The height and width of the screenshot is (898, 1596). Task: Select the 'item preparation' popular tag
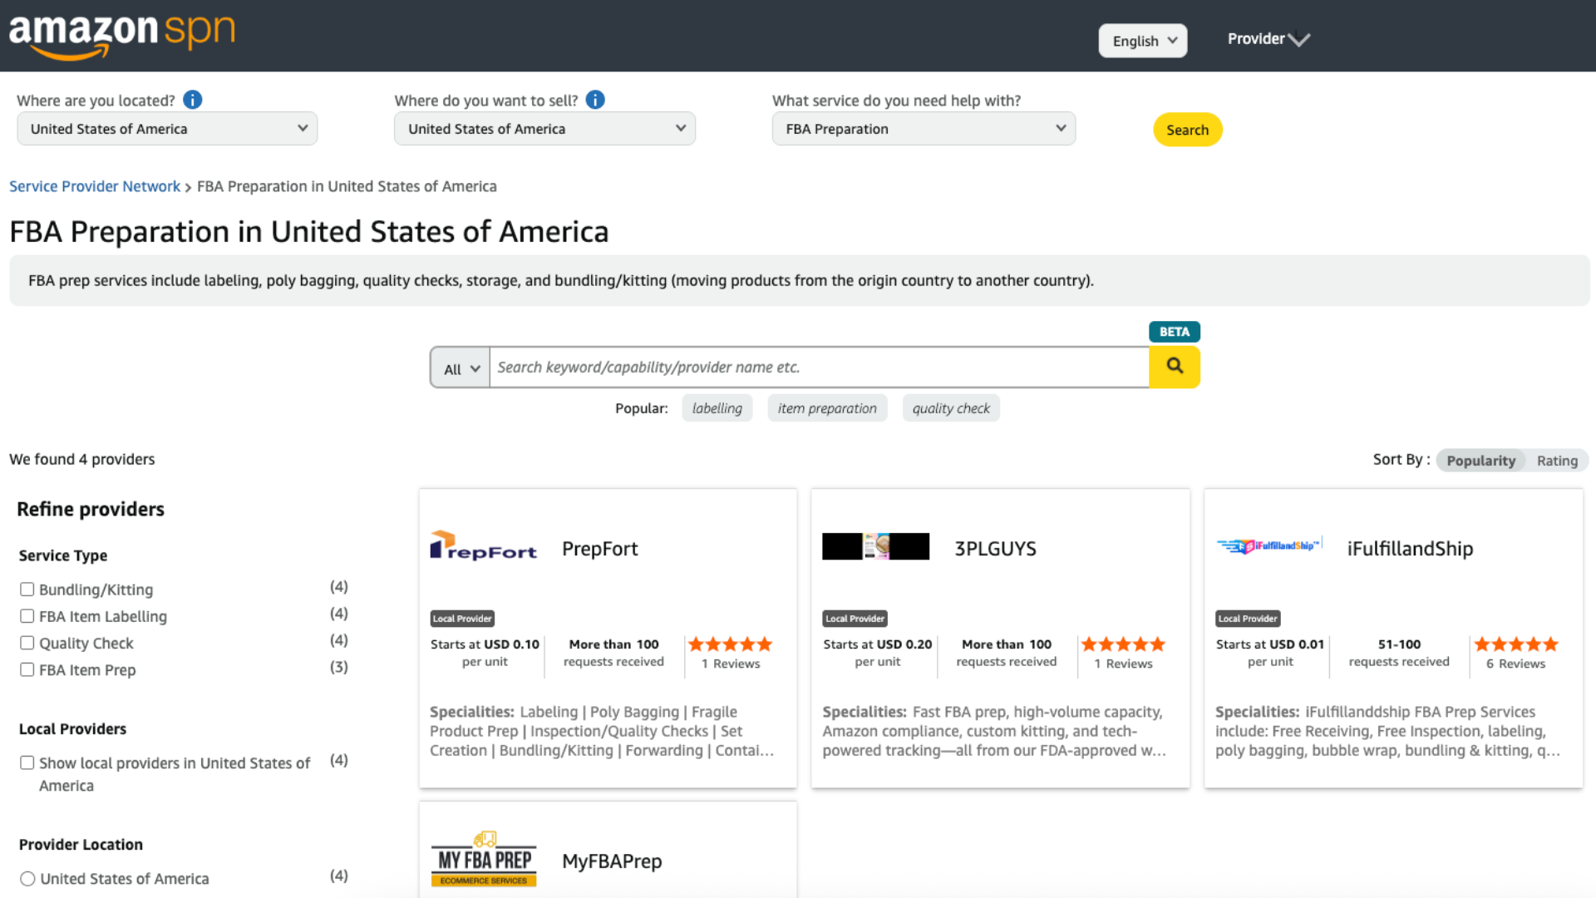[x=827, y=407]
